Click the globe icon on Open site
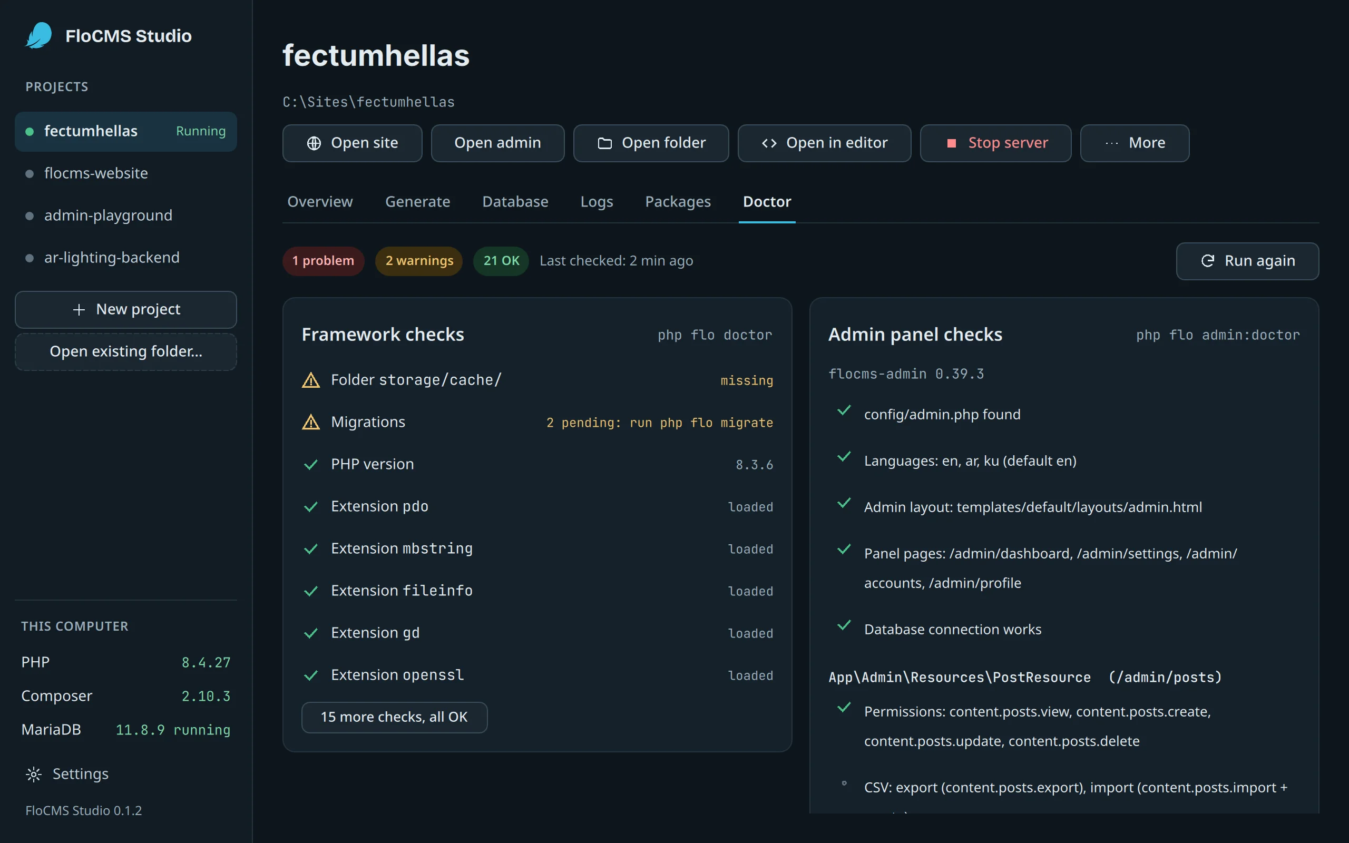Image resolution: width=1349 pixels, height=843 pixels. click(x=314, y=143)
